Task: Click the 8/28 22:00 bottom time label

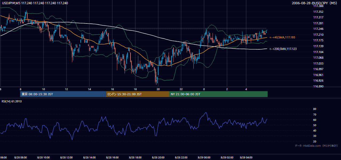Action: 181,158
